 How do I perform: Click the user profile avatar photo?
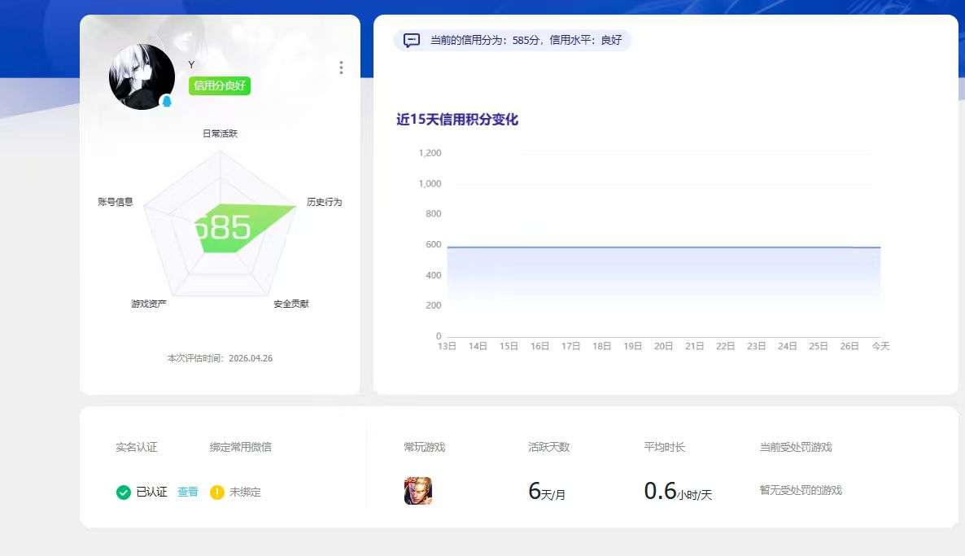pyautogui.click(x=141, y=77)
